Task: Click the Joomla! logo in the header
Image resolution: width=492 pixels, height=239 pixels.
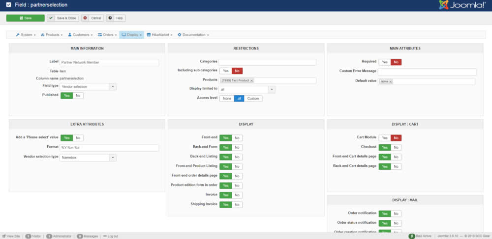Action: [462, 5]
